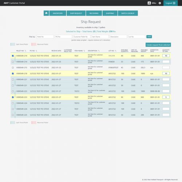Viewport: 182px width, 182px height.
Task: Sort table by Description icon
Action: tap(99, 51)
